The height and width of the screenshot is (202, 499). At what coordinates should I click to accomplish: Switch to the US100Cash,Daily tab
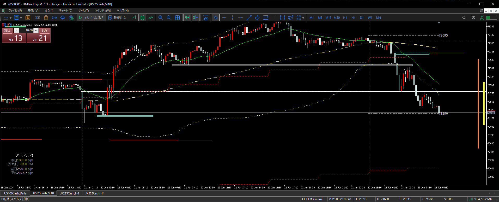pos(15,193)
